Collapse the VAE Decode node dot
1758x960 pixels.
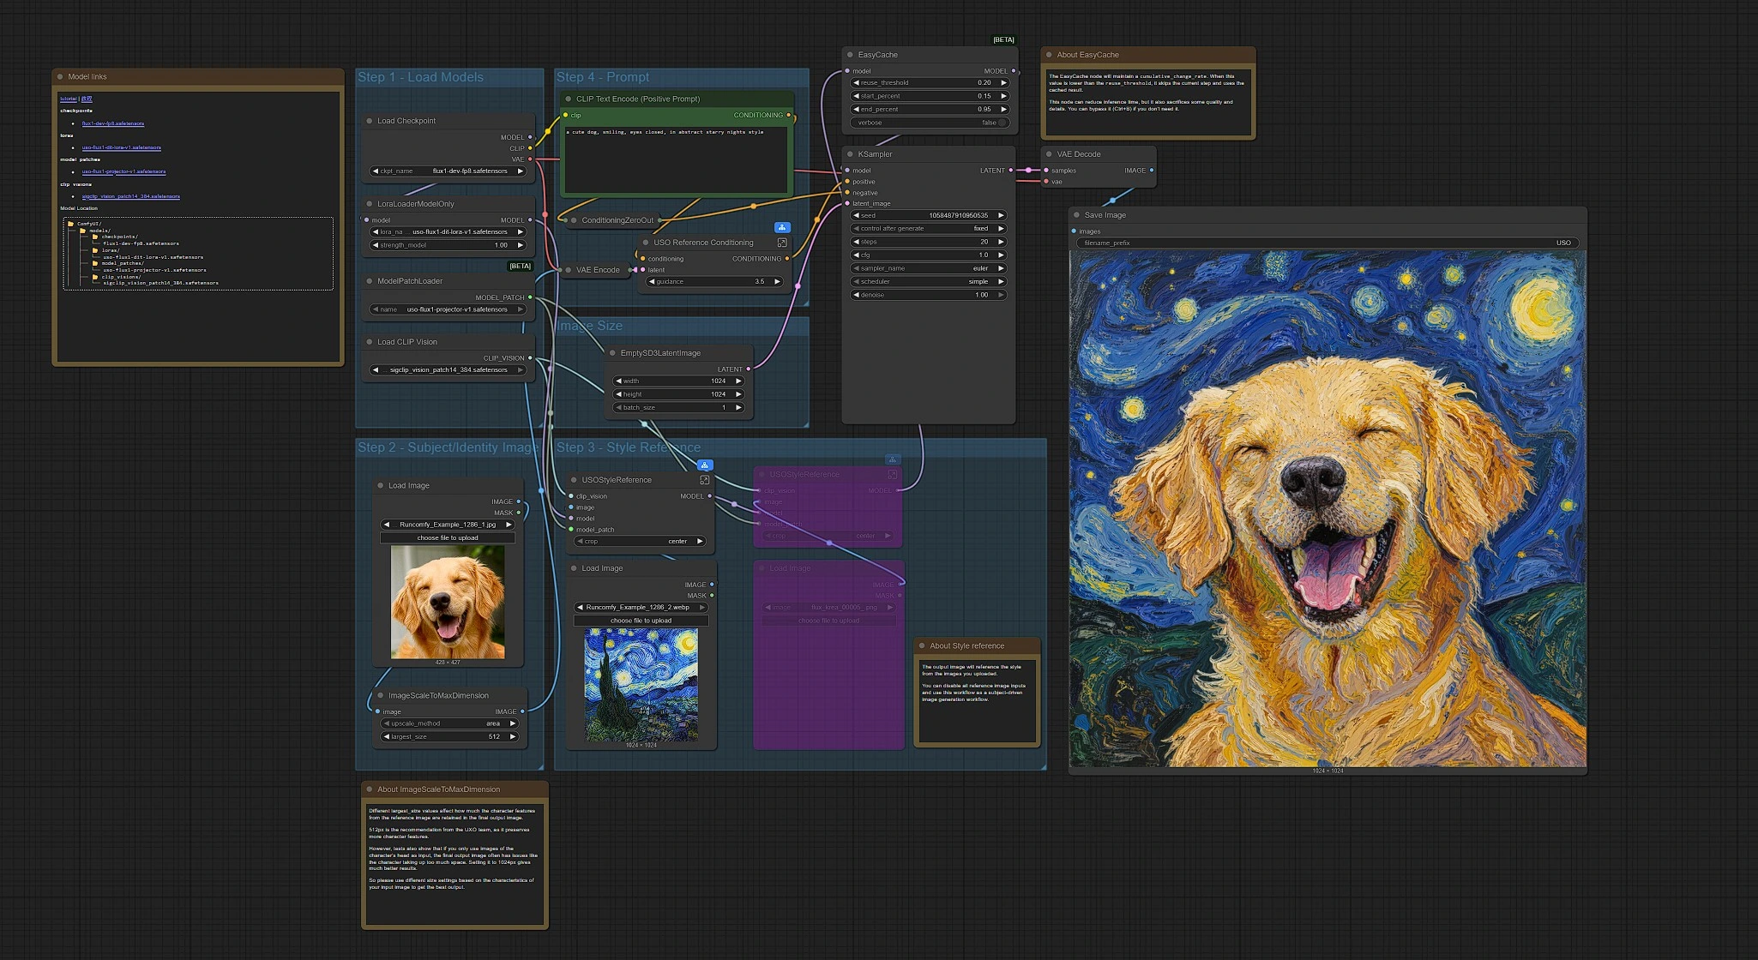pyautogui.click(x=1050, y=154)
